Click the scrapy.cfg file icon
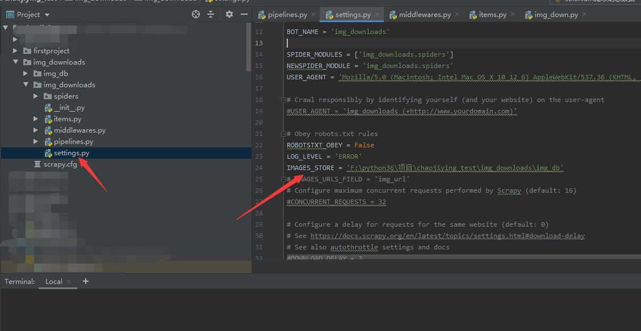Image resolution: width=641 pixels, height=331 pixels. coord(37,164)
